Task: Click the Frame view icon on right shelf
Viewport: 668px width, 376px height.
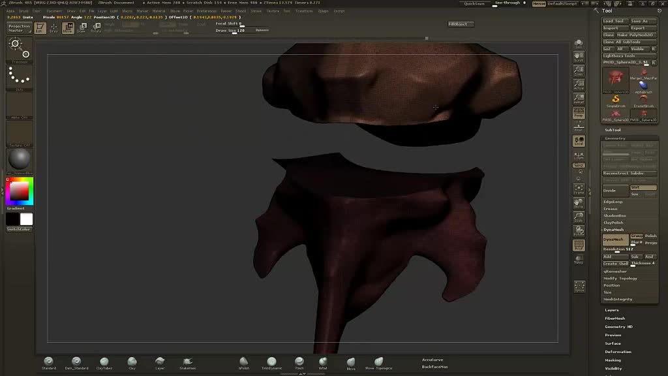Action: 579,189
